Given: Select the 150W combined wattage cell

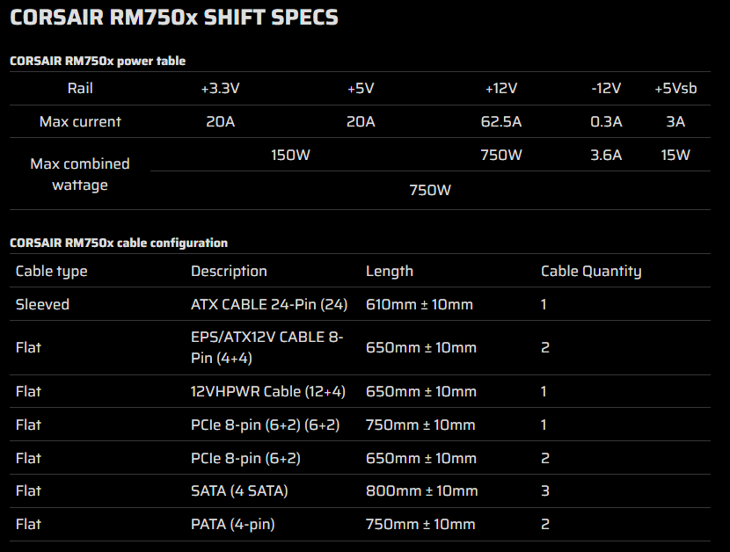Looking at the screenshot, I should tap(290, 155).
